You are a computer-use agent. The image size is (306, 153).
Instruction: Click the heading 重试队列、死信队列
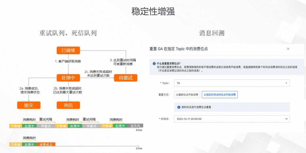click(x=68, y=33)
